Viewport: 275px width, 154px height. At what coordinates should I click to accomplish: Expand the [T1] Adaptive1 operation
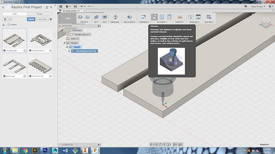click(x=69, y=51)
